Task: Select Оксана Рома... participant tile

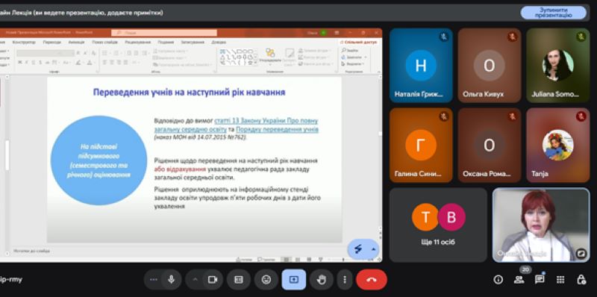Action: [x=490, y=145]
